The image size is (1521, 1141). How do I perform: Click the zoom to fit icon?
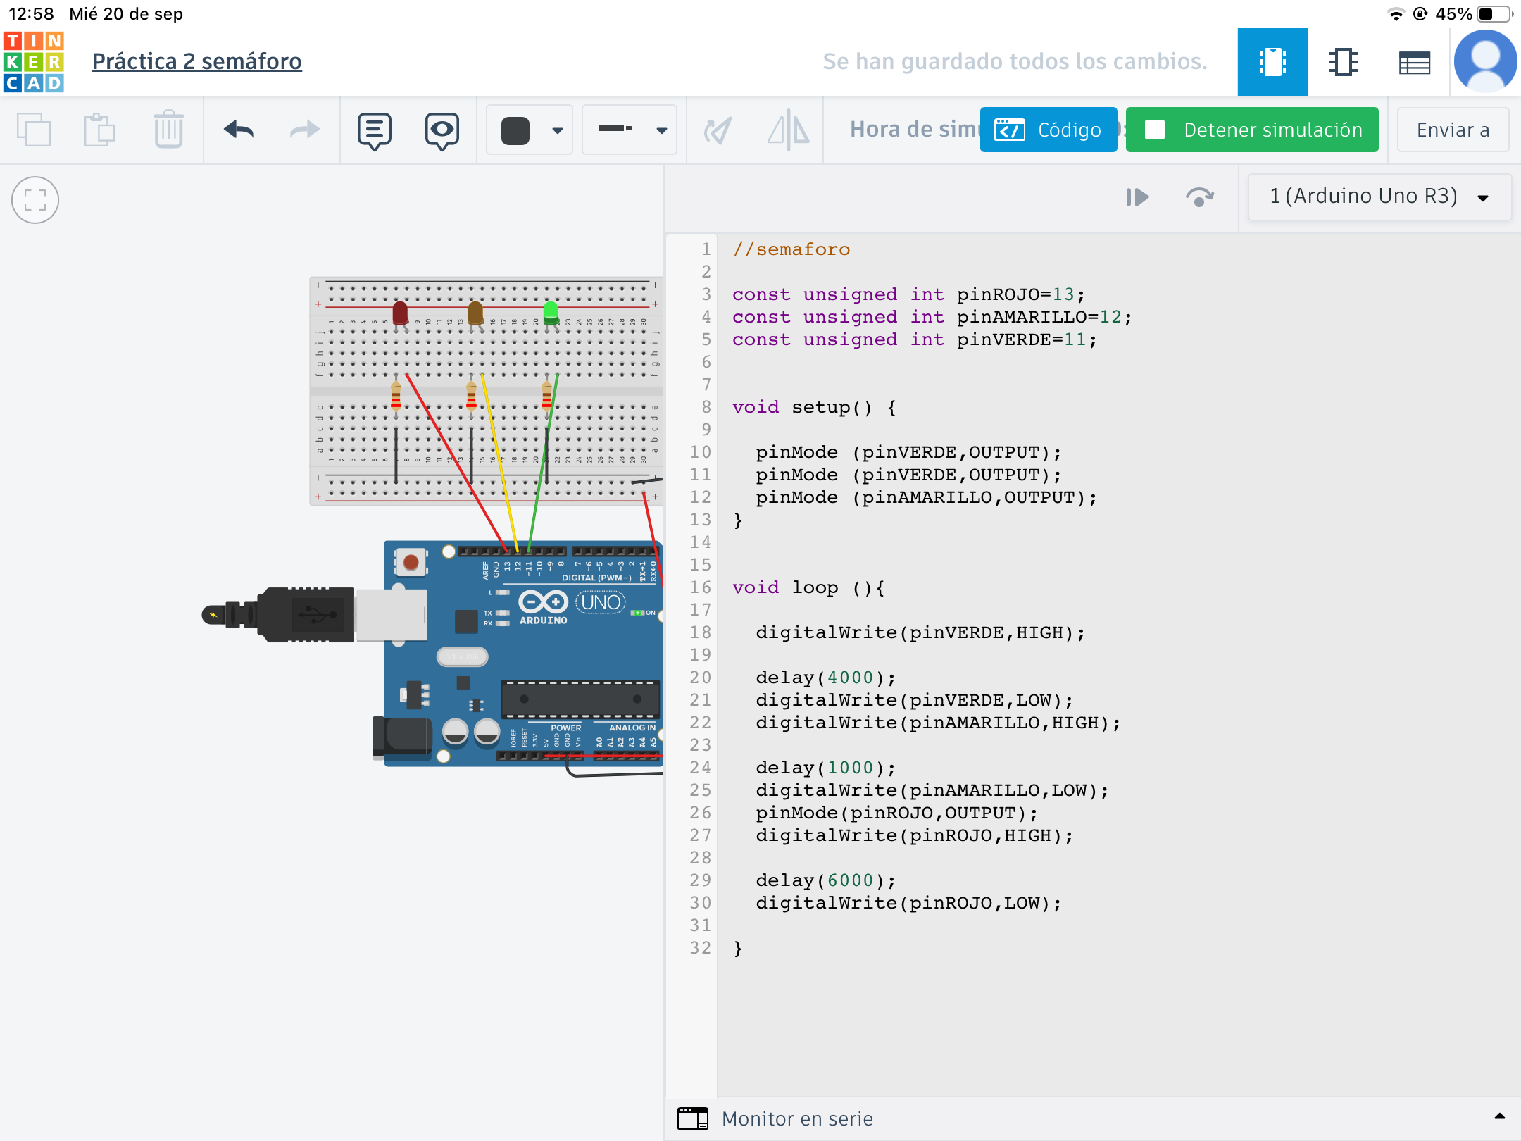[x=35, y=200]
